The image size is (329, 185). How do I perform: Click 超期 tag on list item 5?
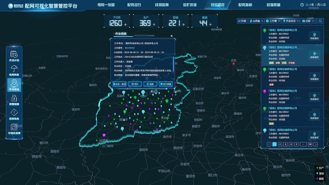(271, 124)
